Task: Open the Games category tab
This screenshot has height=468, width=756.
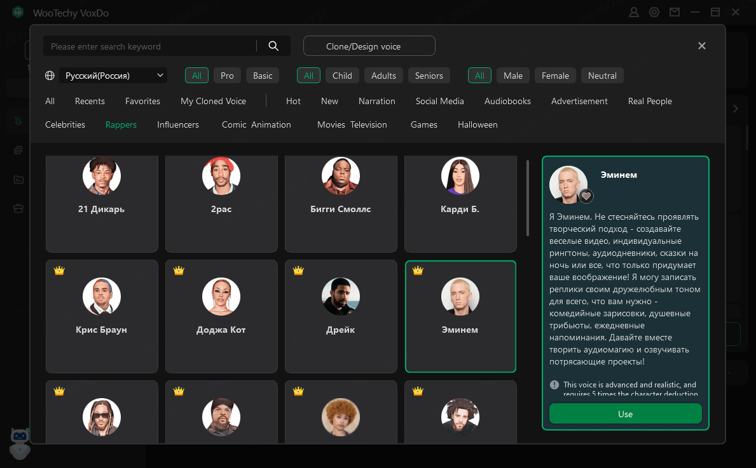Action: (424, 124)
